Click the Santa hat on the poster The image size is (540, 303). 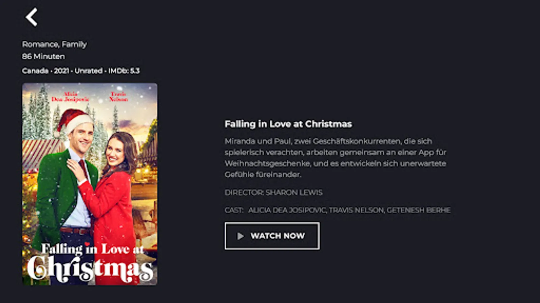[x=74, y=121]
